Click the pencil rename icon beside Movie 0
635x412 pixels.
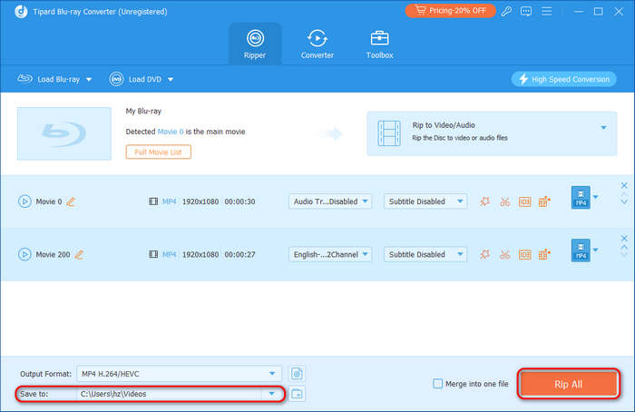tap(72, 201)
